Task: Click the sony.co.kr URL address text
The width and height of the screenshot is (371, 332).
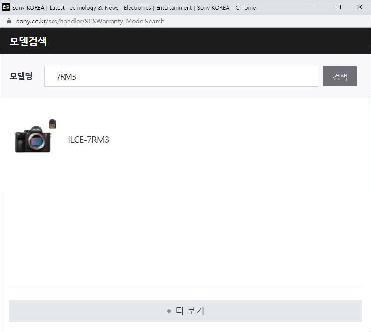Action: click(x=90, y=21)
